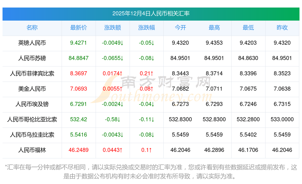302x184 pixels.
Task: Click low value 532.2800
Action: click(248, 119)
